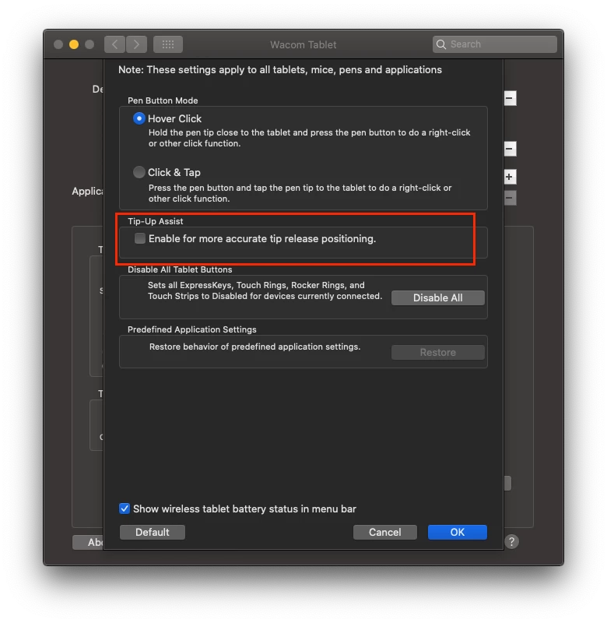Go back with the left chevron button
Screen dimensions: 607x623
click(114, 44)
